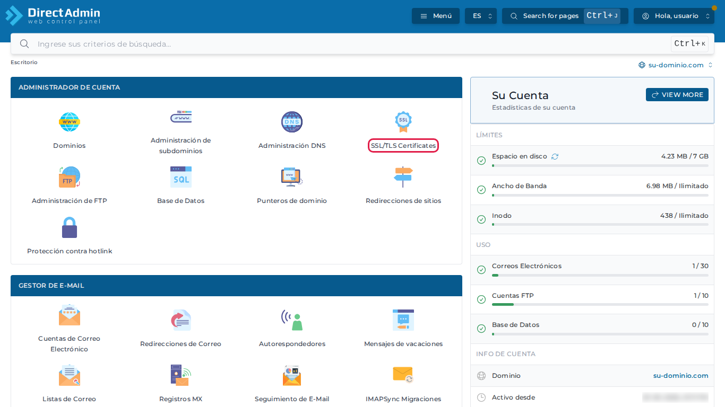Open the Administración de FTP icon

(x=70, y=177)
